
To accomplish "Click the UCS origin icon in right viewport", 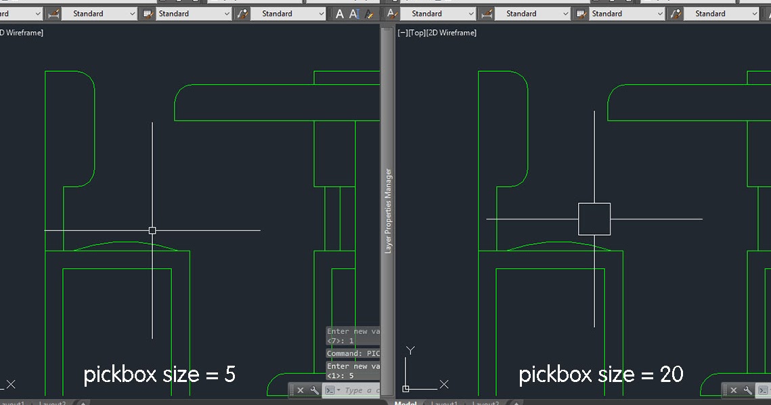I will coord(407,388).
